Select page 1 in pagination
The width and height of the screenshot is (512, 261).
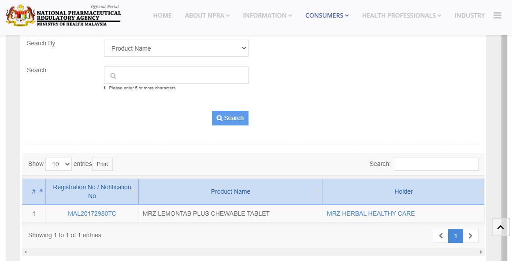pyautogui.click(x=456, y=235)
